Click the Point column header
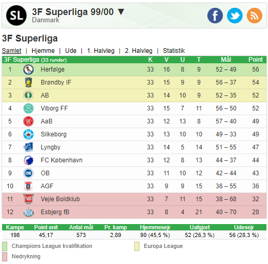This screenshot has width=268, height=264. point(256,60)
